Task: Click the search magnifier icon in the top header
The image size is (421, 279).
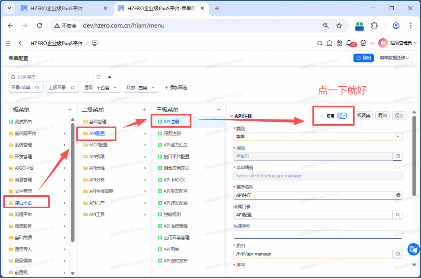Action: point(320,43)
